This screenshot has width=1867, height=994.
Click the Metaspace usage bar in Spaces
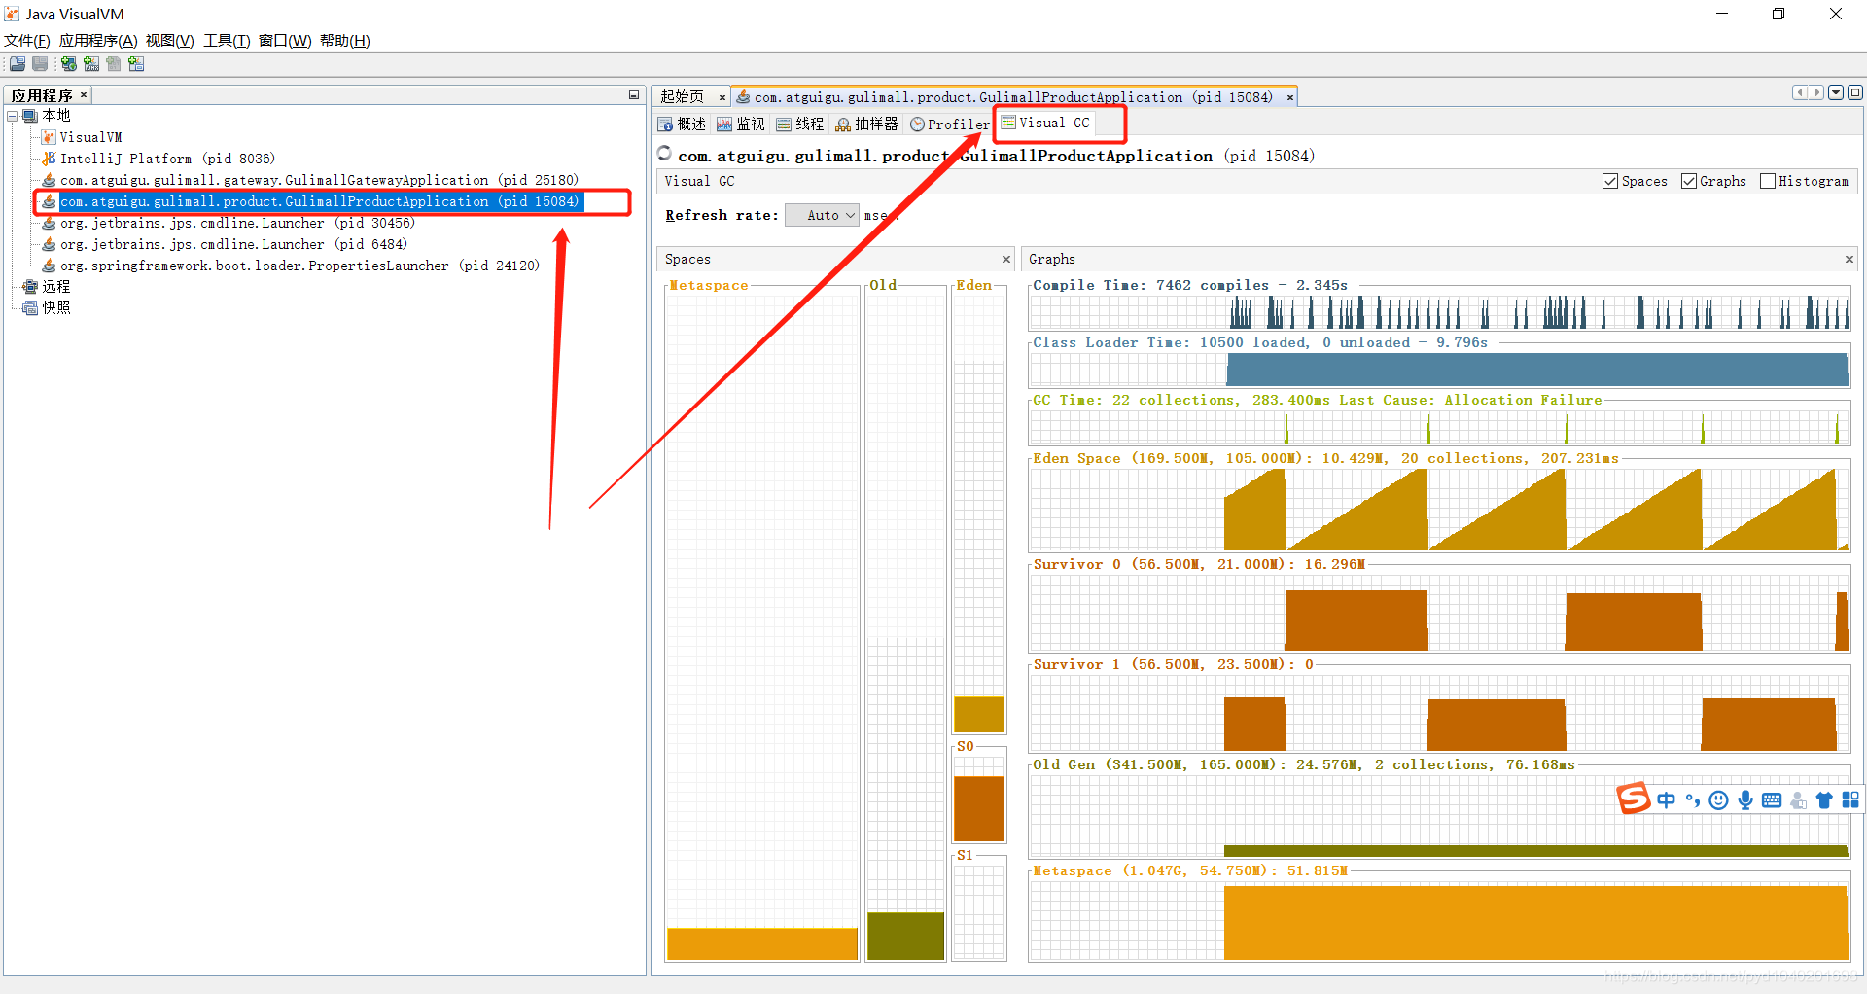762,943
